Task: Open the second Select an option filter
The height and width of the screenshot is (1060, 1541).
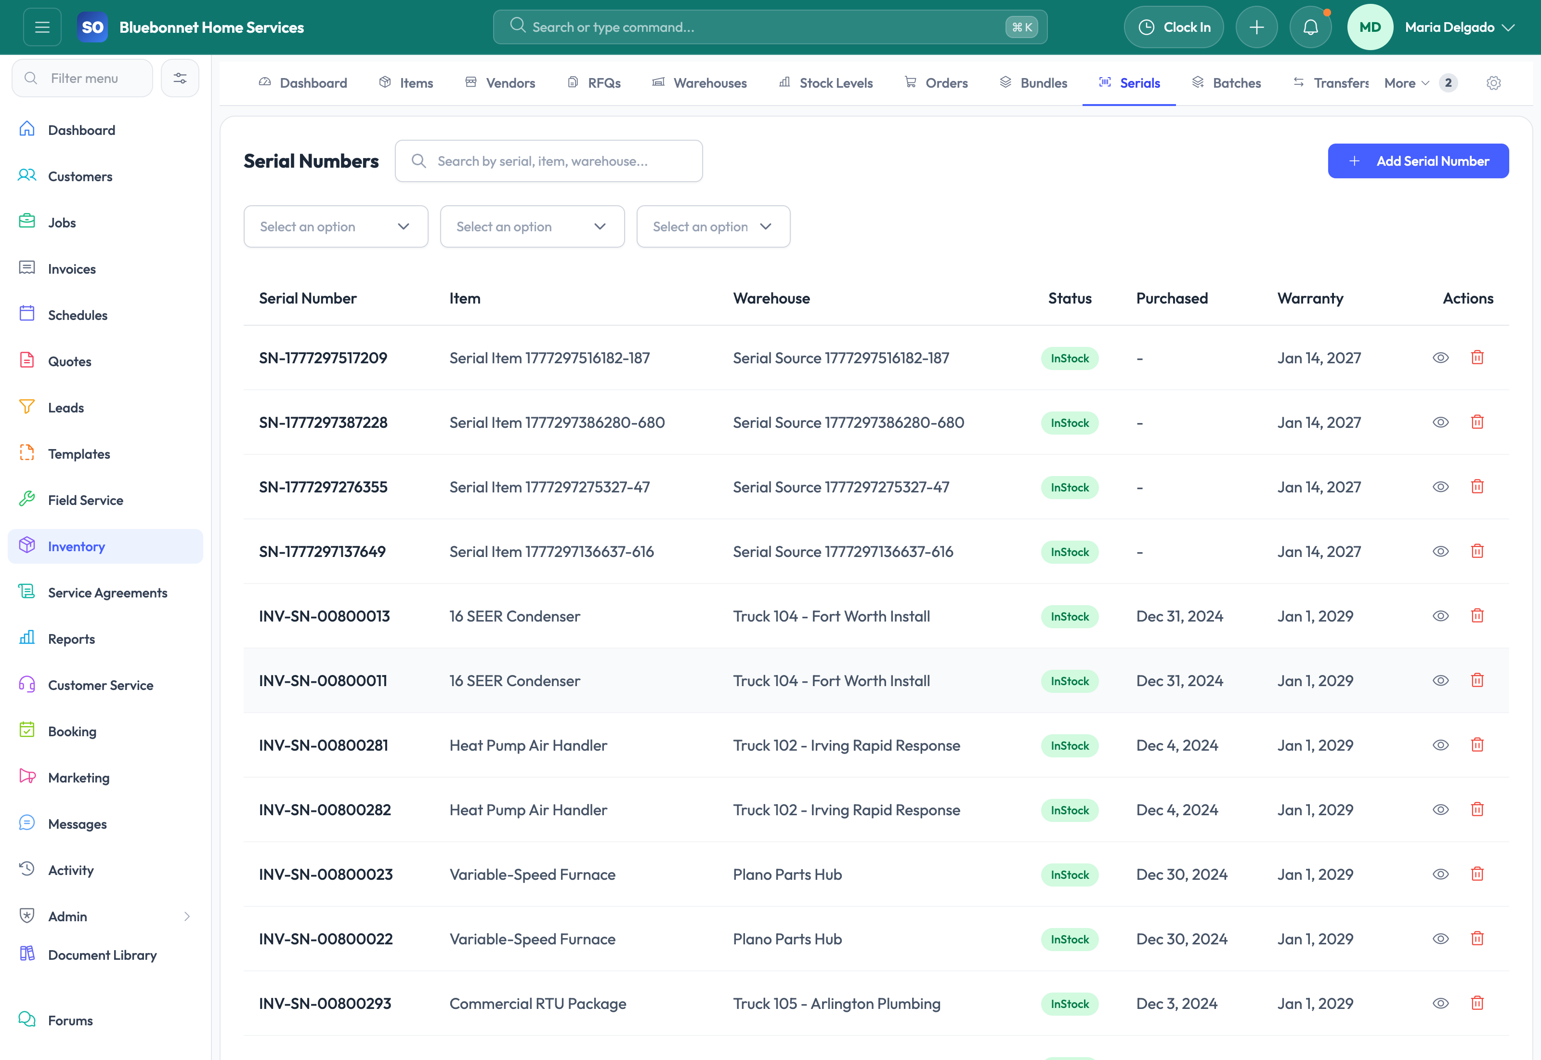Action: (532, 226)
